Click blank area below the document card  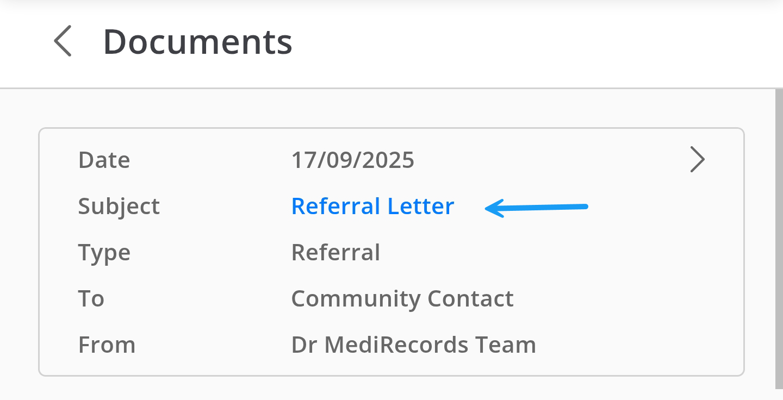click(391, 387)
